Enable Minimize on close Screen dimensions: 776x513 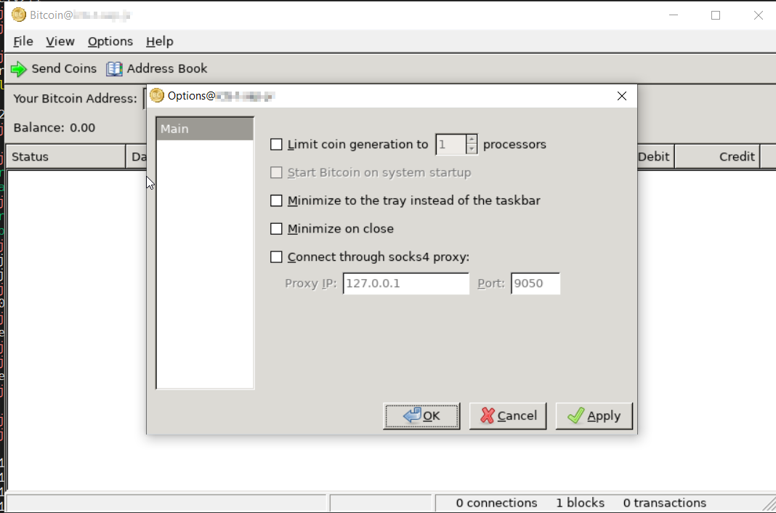coord(276,228)
